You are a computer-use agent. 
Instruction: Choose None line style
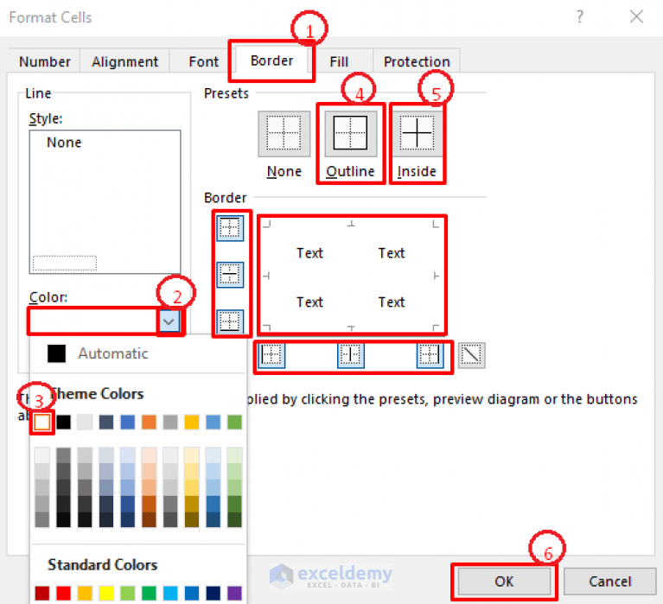coord(64,143)
